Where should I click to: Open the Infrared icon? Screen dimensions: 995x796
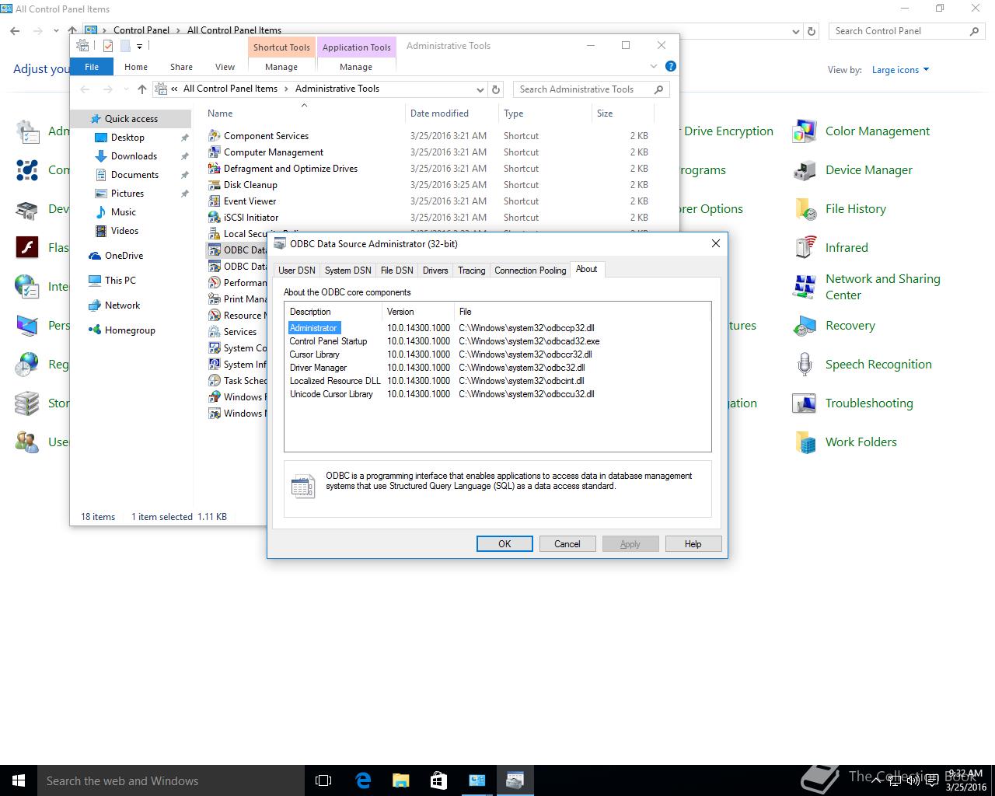[805, 248]
